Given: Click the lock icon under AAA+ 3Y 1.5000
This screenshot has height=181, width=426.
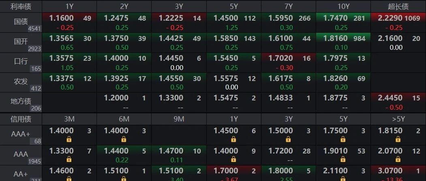Looking at the screenshot, I should point(288,139).
